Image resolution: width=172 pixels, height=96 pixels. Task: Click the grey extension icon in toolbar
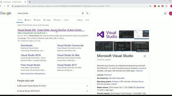pos(166,6)
